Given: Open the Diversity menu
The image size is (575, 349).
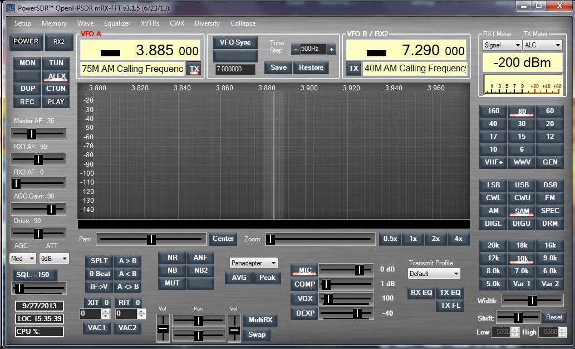Looking at the screenshot, I should (x=207, y=23).
